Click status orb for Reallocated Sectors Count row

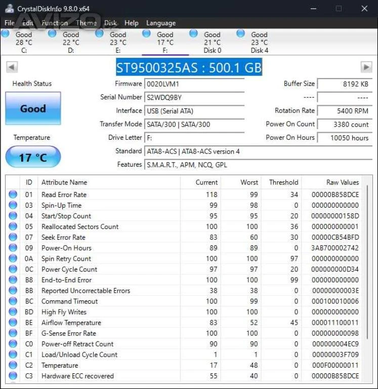pos(13,226)
